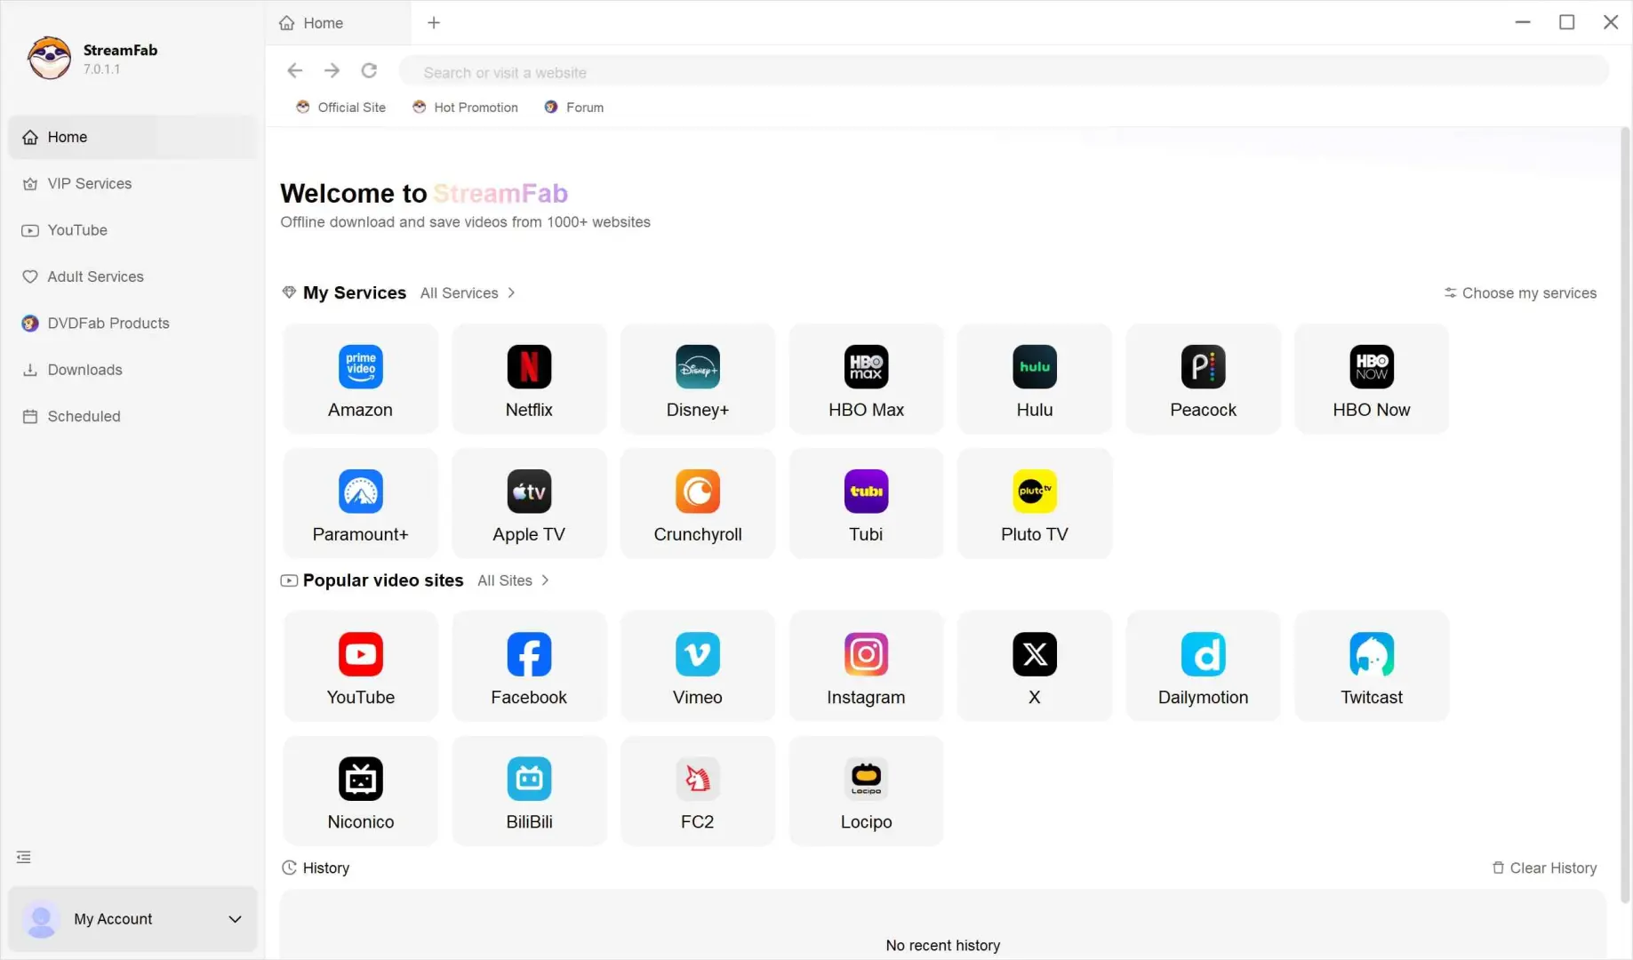The image size is (1633, 960).
Task: Focus the Search or visit a website field
Action: coord(1004,72)
